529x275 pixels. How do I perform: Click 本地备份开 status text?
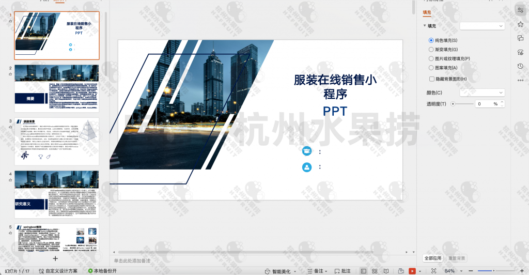tap(105, 271)
